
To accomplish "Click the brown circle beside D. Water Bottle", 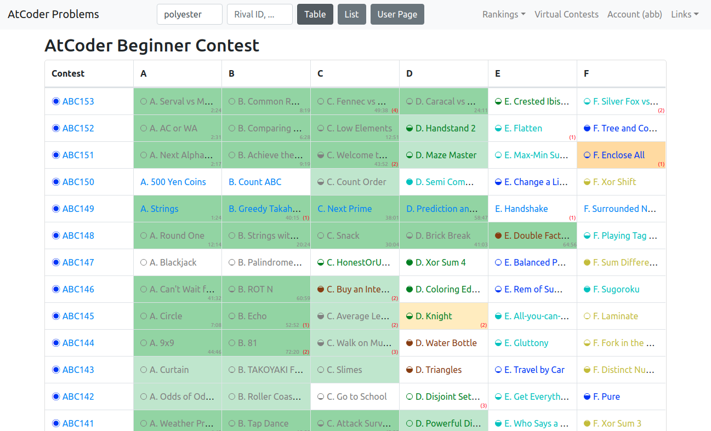I will coord(409,343).
